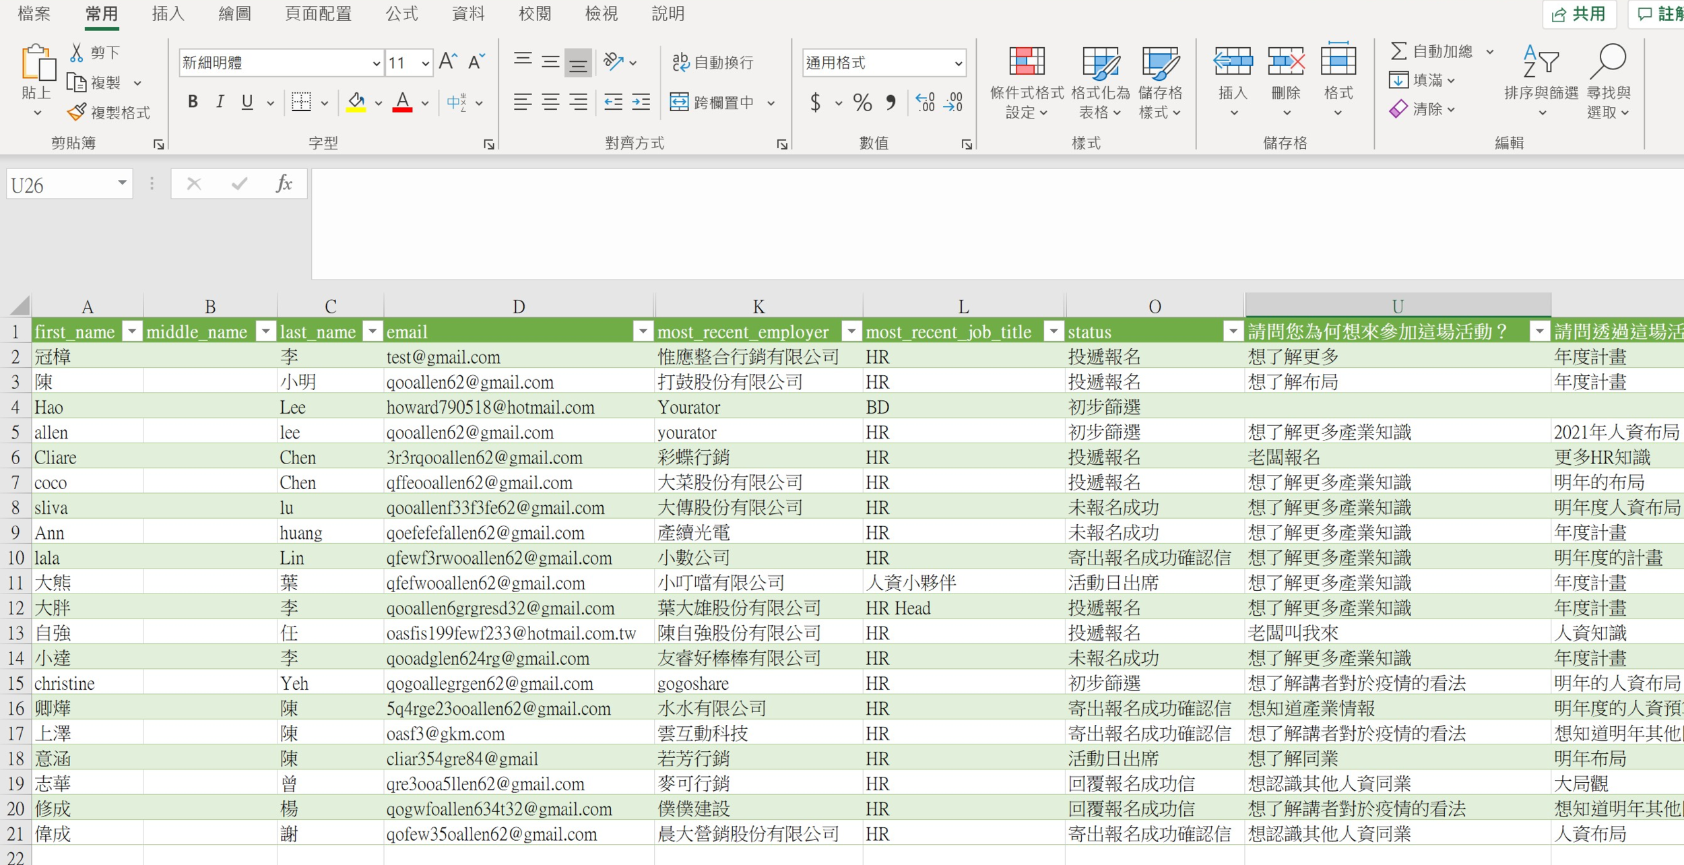The width and height of the screenshot is (1684, 865).
Task: Click the 共用 (Share) button
Action: [1579, 14]
